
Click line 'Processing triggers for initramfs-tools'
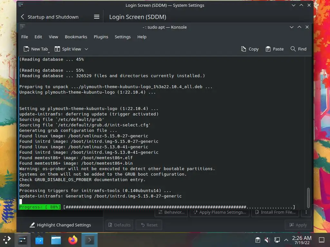coord(95,190)
